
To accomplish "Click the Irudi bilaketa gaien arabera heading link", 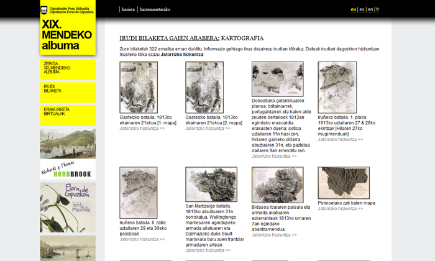I will [169, 38].
